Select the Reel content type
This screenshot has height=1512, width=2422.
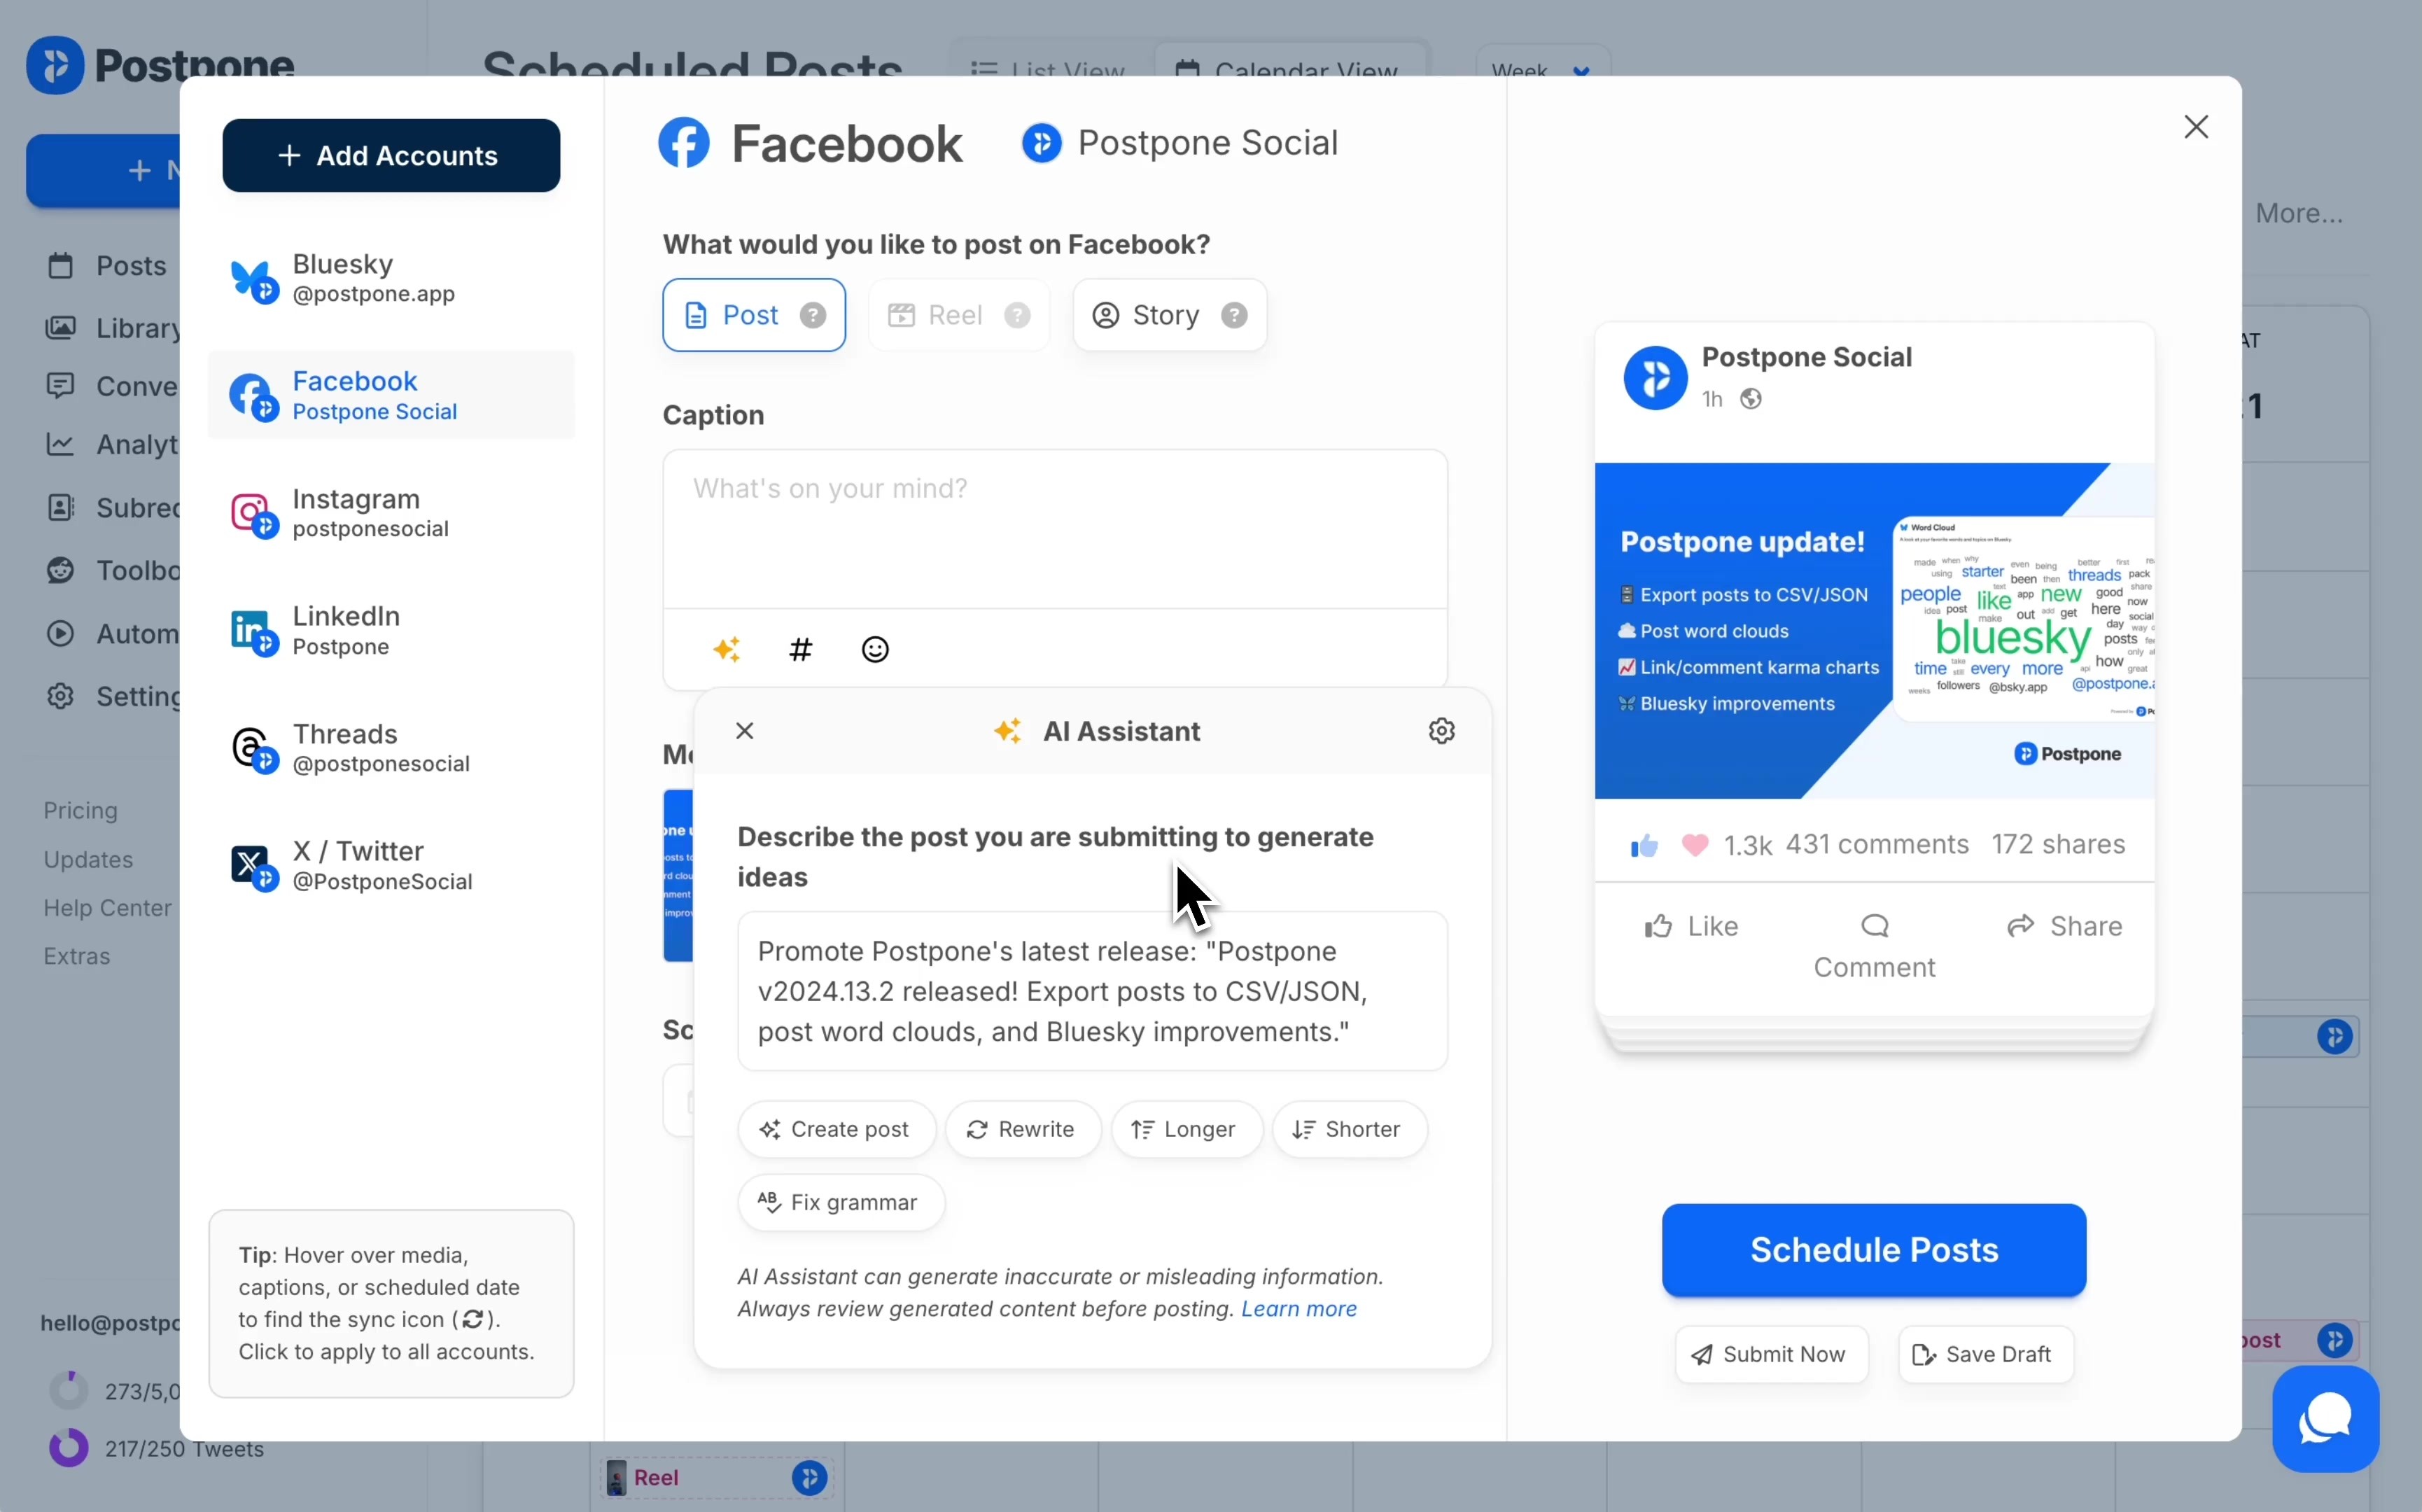point(959,316)
